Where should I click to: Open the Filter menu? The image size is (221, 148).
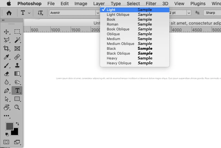tap(151, 4)
